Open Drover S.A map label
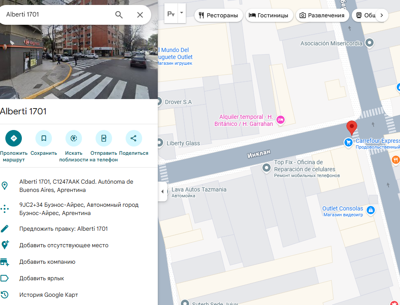Image resolution: width=400 pixels, height=305 pixels. pyautogui.click(x=178, y=102)
